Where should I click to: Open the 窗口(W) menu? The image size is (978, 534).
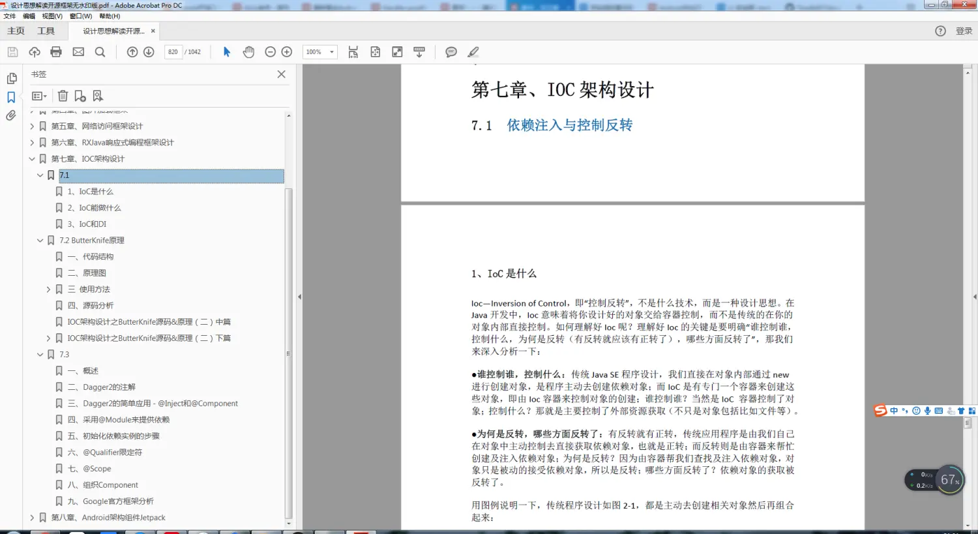coord(81,16)
